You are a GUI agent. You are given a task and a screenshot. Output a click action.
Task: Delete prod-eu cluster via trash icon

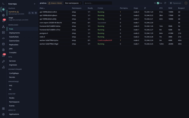pos(36,13)
